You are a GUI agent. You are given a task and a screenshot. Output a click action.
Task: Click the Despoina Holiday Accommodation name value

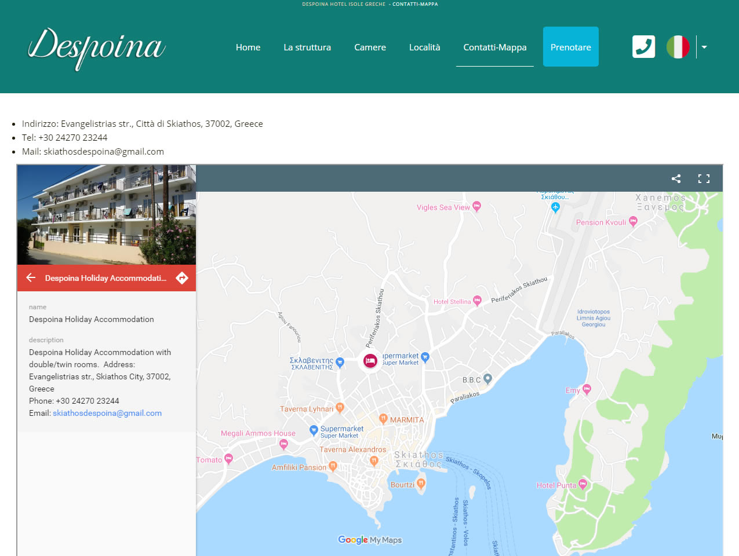click(x=92, y=319)
